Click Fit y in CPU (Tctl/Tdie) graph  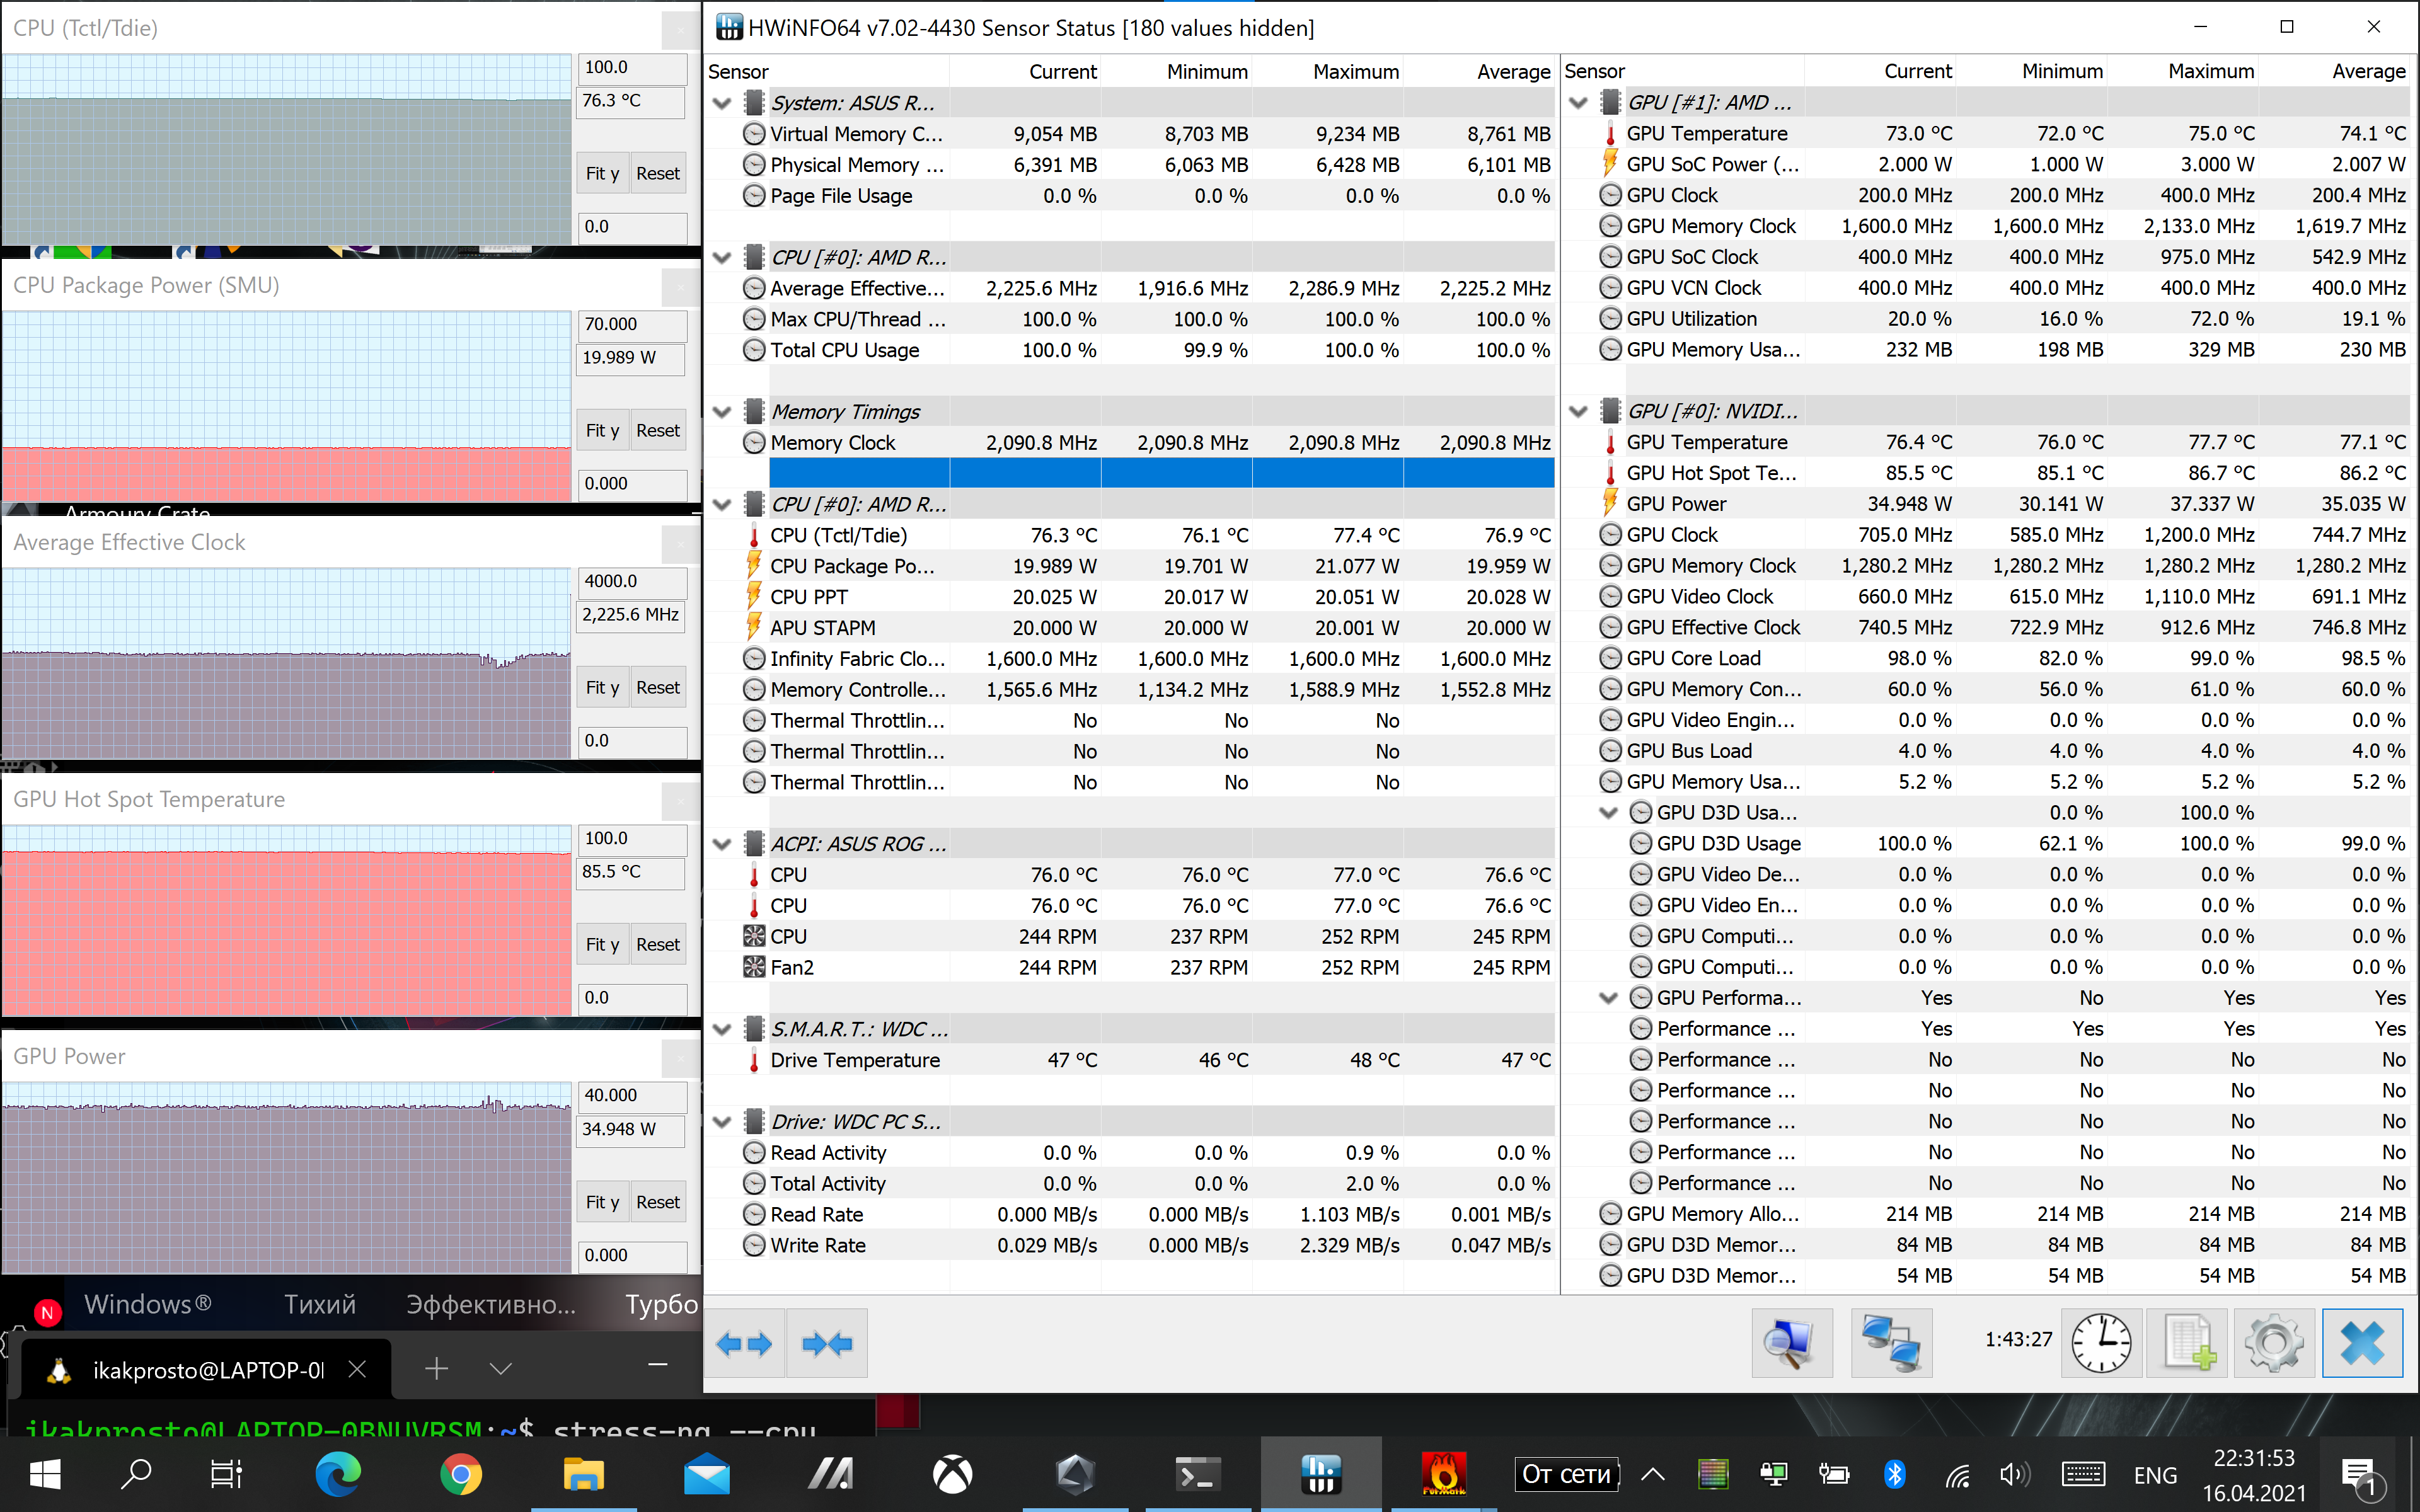(x=602, y=173)
